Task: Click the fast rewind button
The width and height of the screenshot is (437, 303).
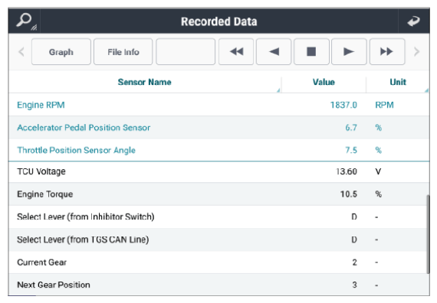Action: coord(236,52)
